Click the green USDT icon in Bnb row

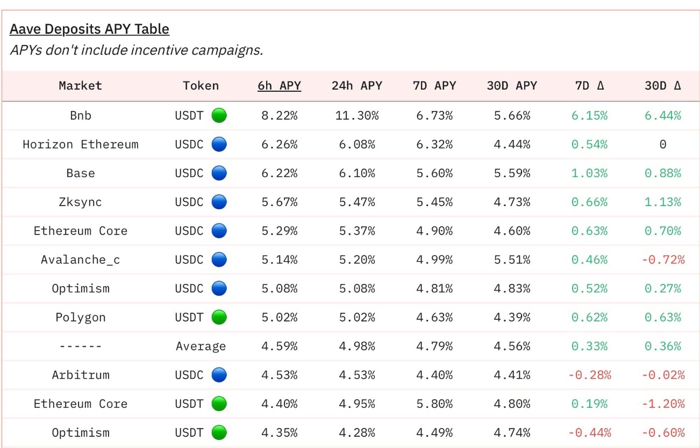pyautogui.click(x=219, y=115)
